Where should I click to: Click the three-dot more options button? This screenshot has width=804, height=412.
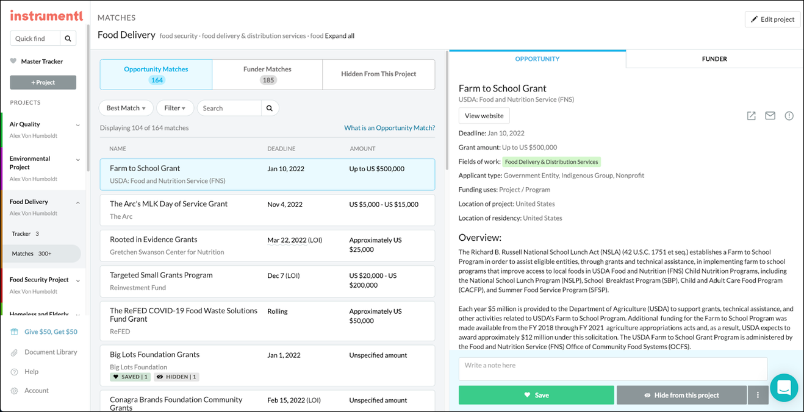coord(758,395)
